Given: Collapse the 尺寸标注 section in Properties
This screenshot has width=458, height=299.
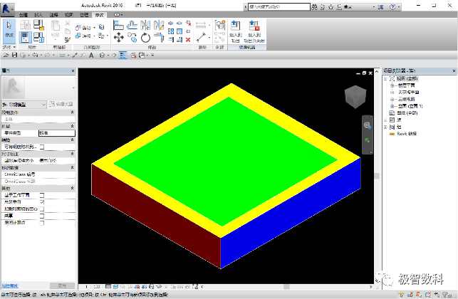Looking at the screenshot, I should [x=72, y=154].
